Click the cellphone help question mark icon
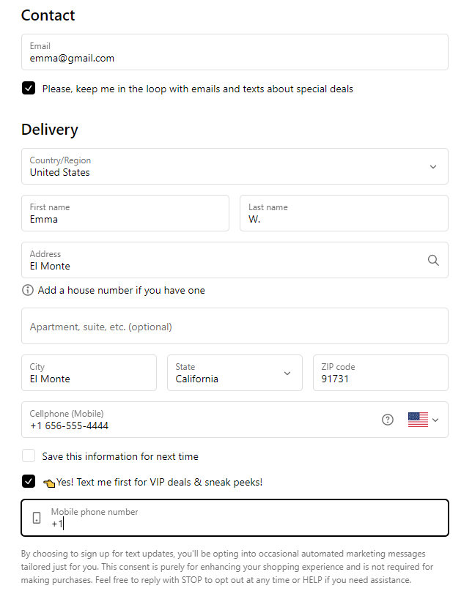Screen dimensions: 472x602 (x=388, y=420)
